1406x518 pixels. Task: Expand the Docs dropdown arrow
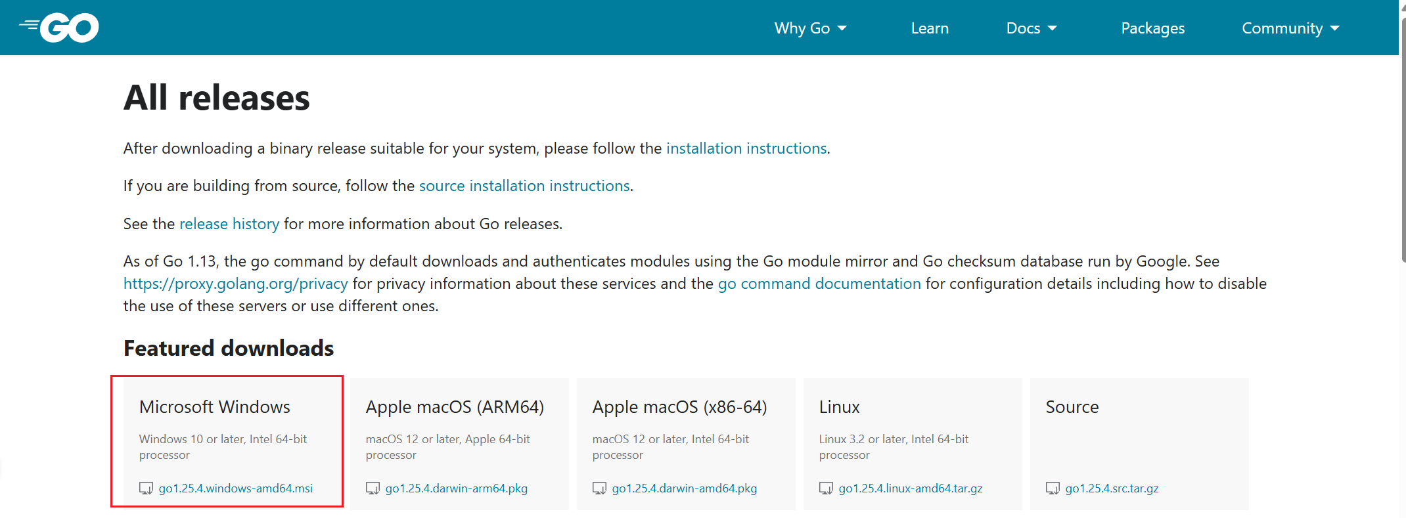click(1052, 28)
